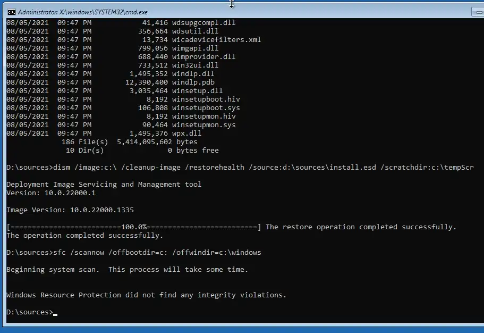Click the 'Image Version: 10.0.22000.1335' line
Screen dimensions: 484x333
[x=70, y=210]
